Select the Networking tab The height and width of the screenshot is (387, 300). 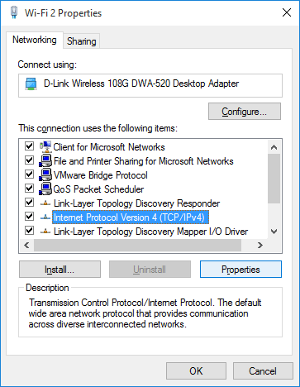(35, 40)
